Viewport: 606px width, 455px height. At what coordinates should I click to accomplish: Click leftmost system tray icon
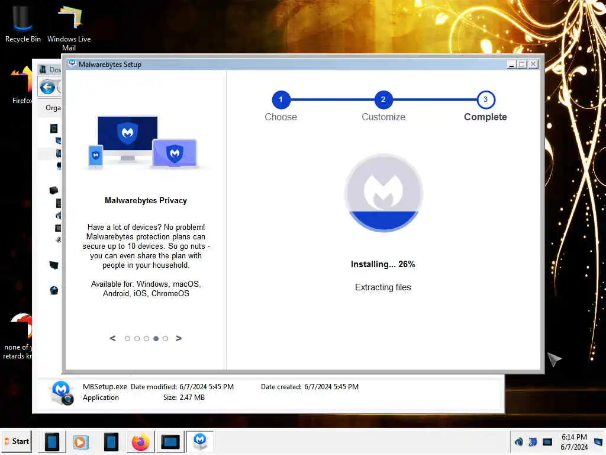[x=518, y=442]
